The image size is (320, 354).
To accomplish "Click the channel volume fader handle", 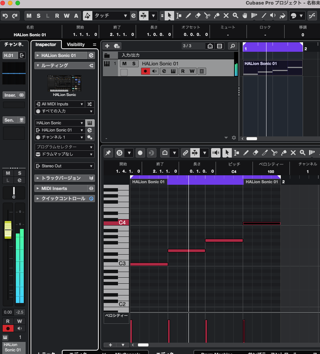I will click(x=8, y=230).
